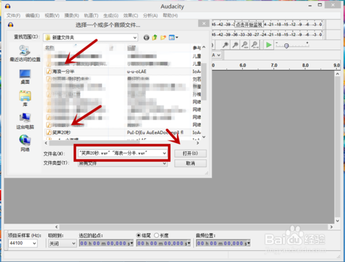Open 这台电脑 shortcut in sidebar
This screenshot has height=262, width=345.
pyautogui.click(x=25, y=121)
